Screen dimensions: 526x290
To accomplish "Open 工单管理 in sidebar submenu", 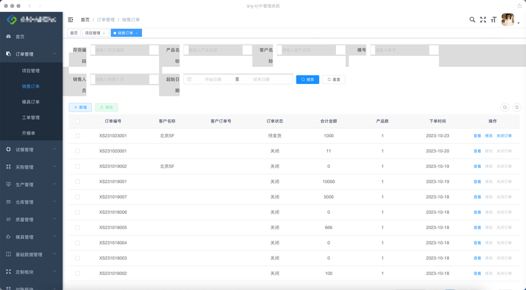I will pyautogui.click(x=31, y=117).
